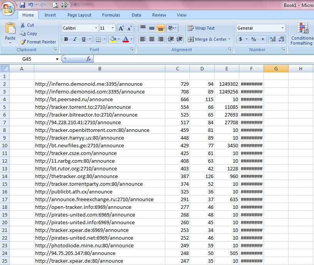
Task: Switch to the Data tab
Action: point(136,15)
